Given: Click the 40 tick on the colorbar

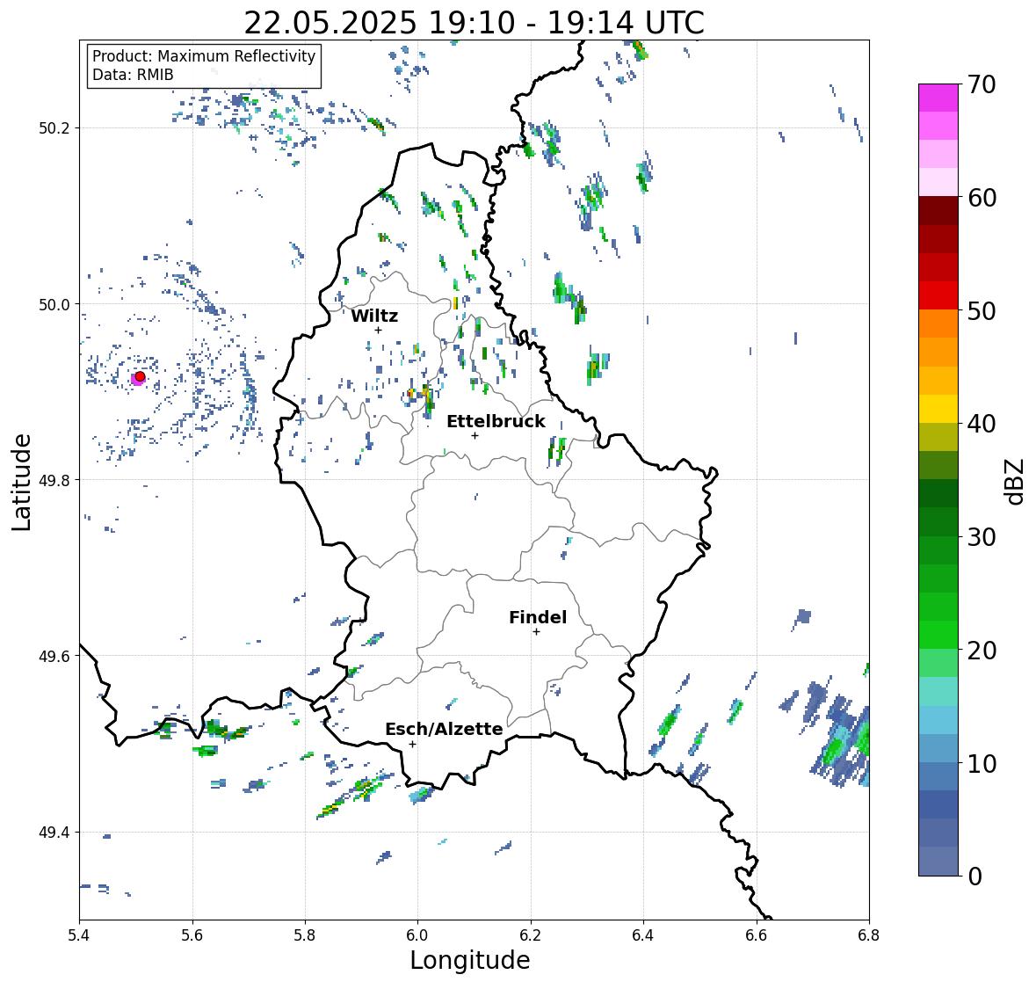Looking at the screenshot, I should pos(982,424).
